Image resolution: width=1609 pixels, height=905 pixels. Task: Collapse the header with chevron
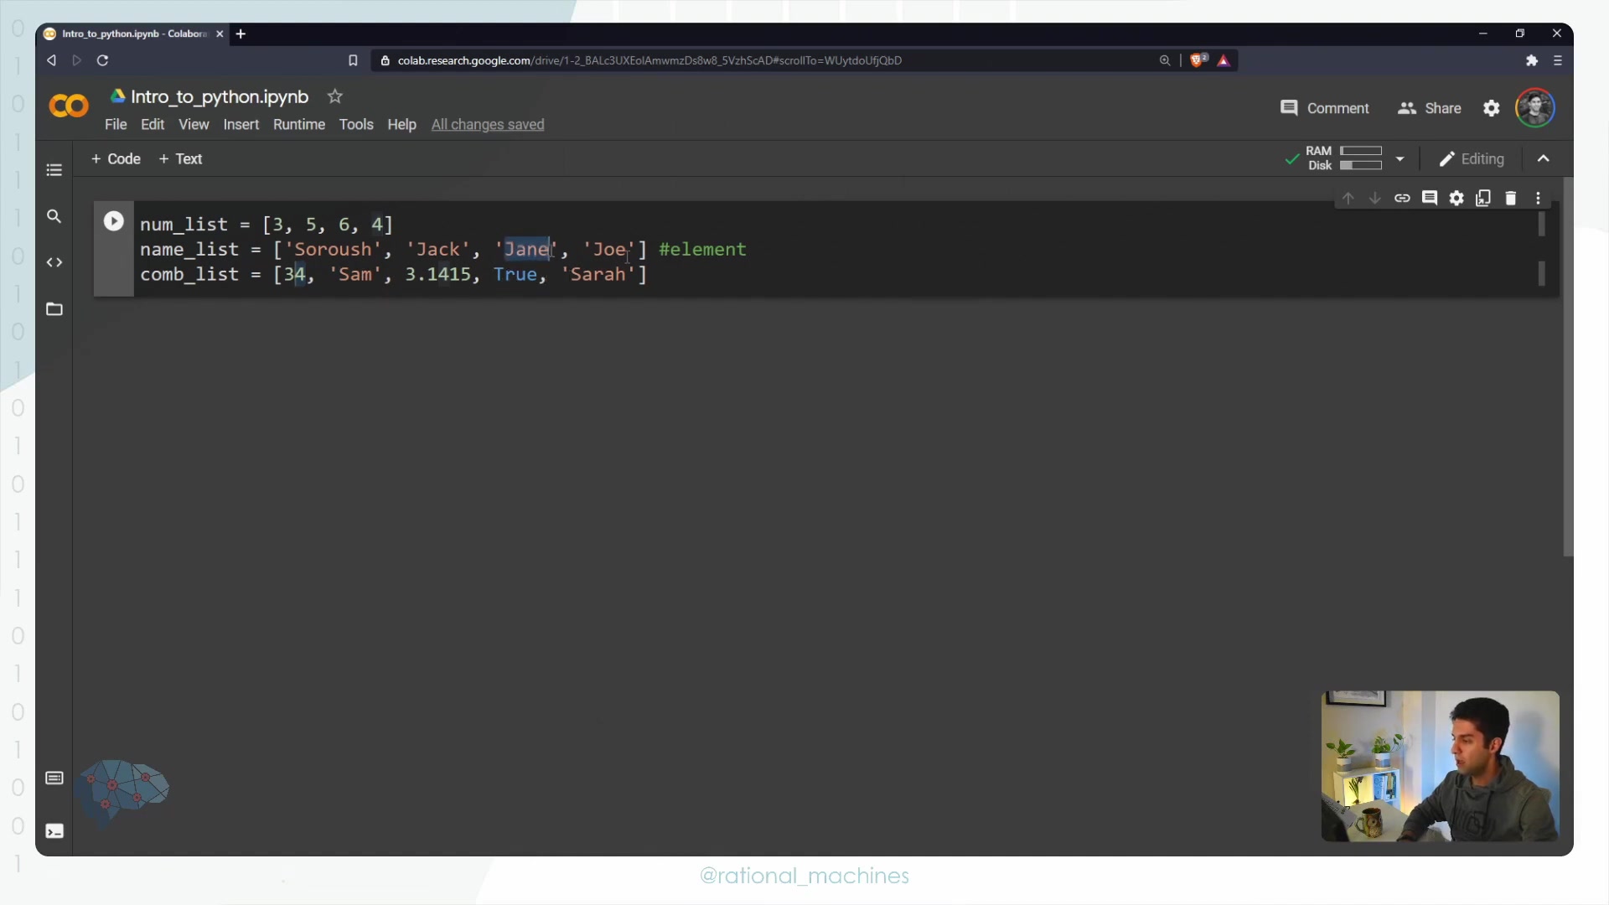point(1544,159)
